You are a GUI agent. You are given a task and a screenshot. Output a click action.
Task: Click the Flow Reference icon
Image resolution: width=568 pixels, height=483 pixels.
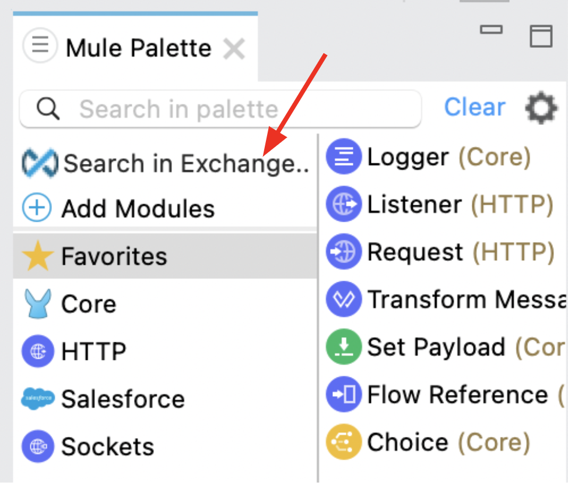(x=344, y=395)
